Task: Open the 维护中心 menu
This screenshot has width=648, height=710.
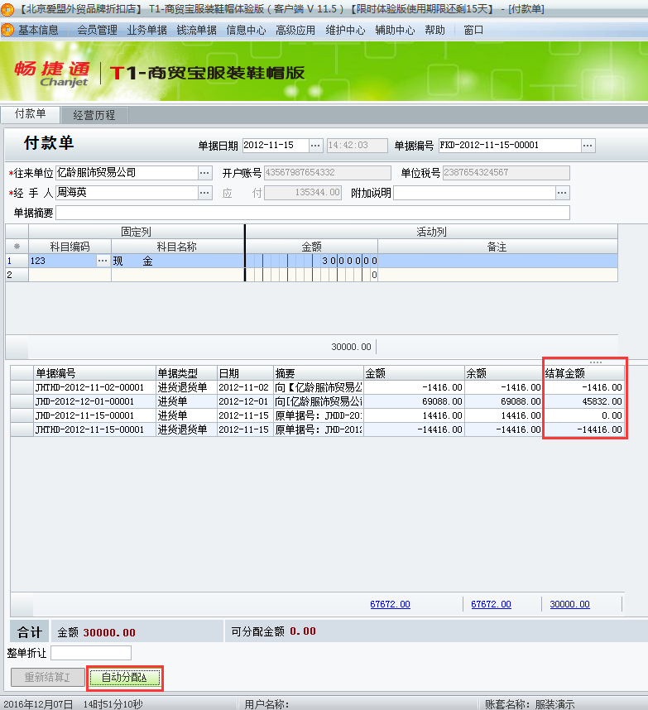Action: point(345,31)
